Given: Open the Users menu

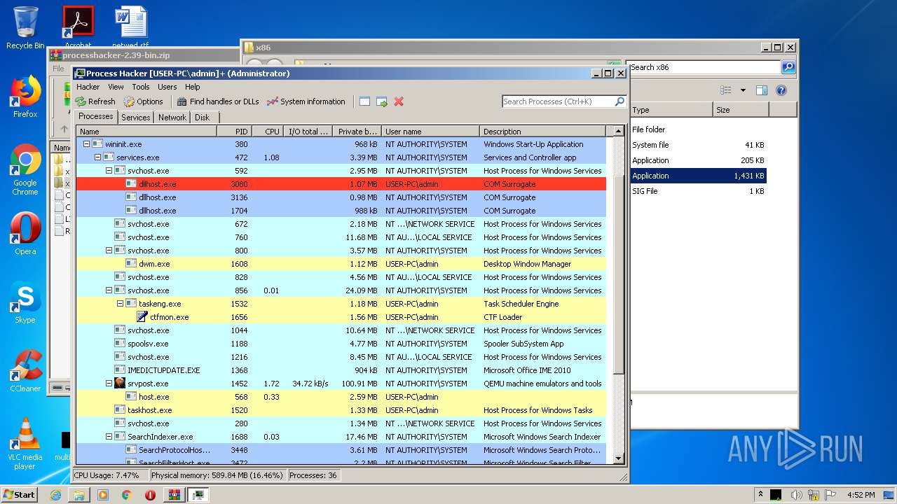Looking at the screenshot, I should (167, 87).
